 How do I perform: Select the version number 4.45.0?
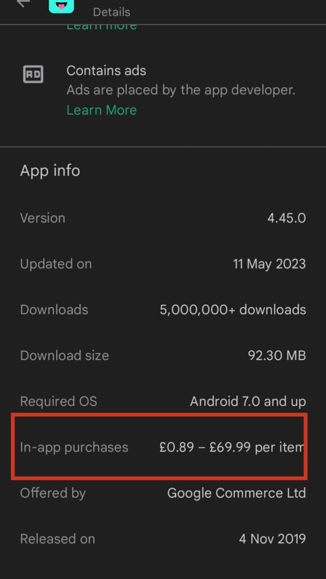(286, 218)
